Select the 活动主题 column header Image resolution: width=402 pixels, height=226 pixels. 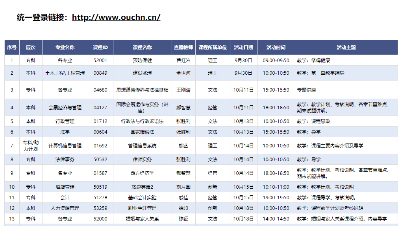[346, 48]
